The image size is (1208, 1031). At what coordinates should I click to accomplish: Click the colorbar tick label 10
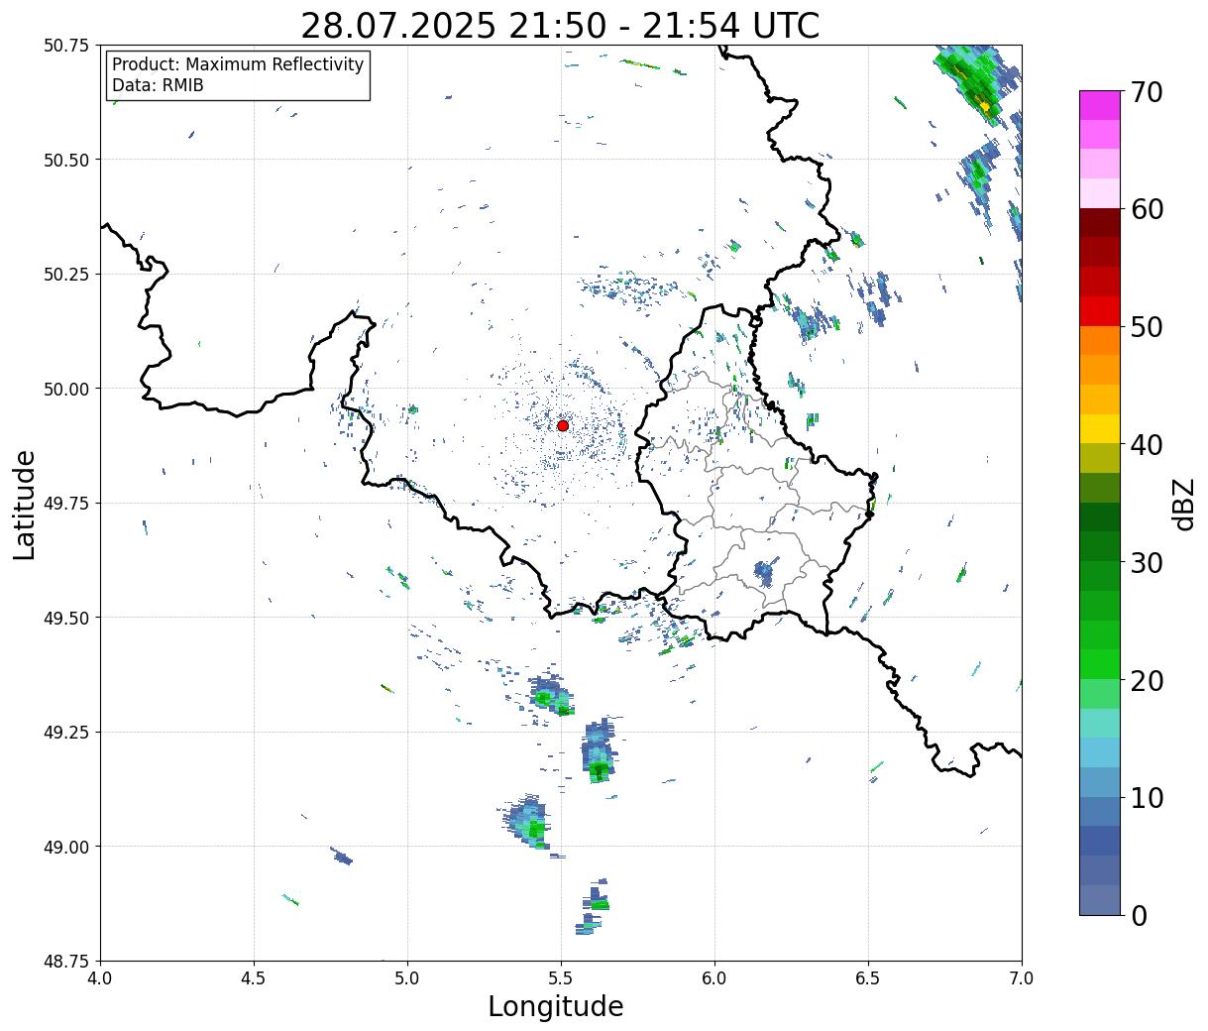click(x=1148, y=798)
